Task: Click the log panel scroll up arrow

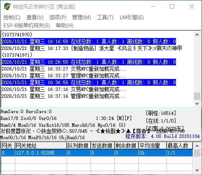Action: [197, 35]
